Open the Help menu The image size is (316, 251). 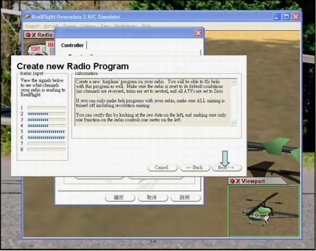(x=146, y=26)
